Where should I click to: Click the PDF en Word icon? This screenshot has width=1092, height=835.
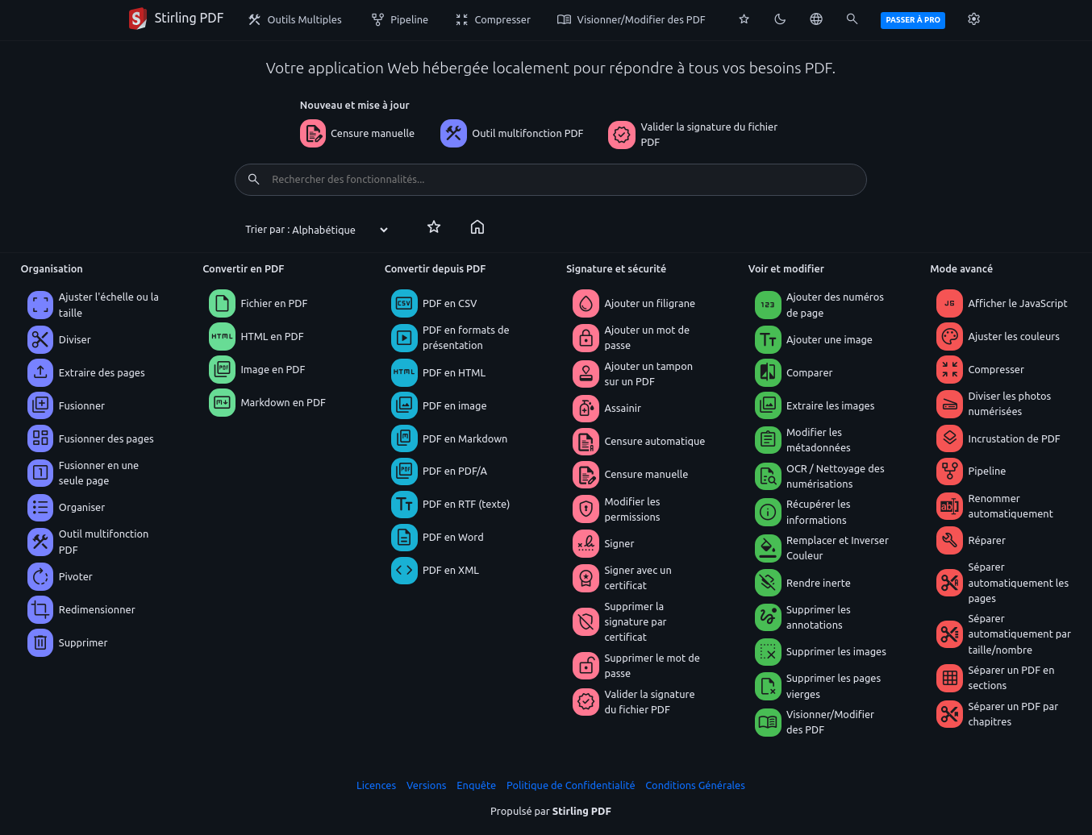click(404, 537)
